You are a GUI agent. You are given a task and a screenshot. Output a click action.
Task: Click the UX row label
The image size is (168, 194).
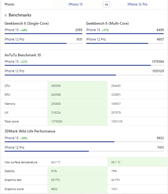(x=6, y=113)
